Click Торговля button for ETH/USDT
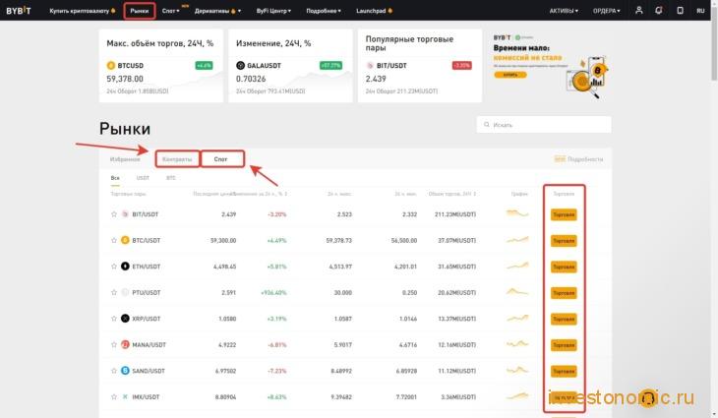This screenshot has width=718, height=418. (564, 267)
